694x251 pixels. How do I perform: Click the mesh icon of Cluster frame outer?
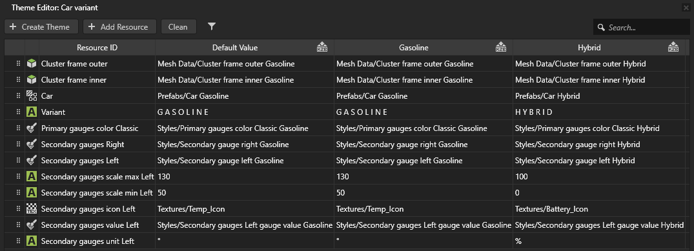[32, 64]
